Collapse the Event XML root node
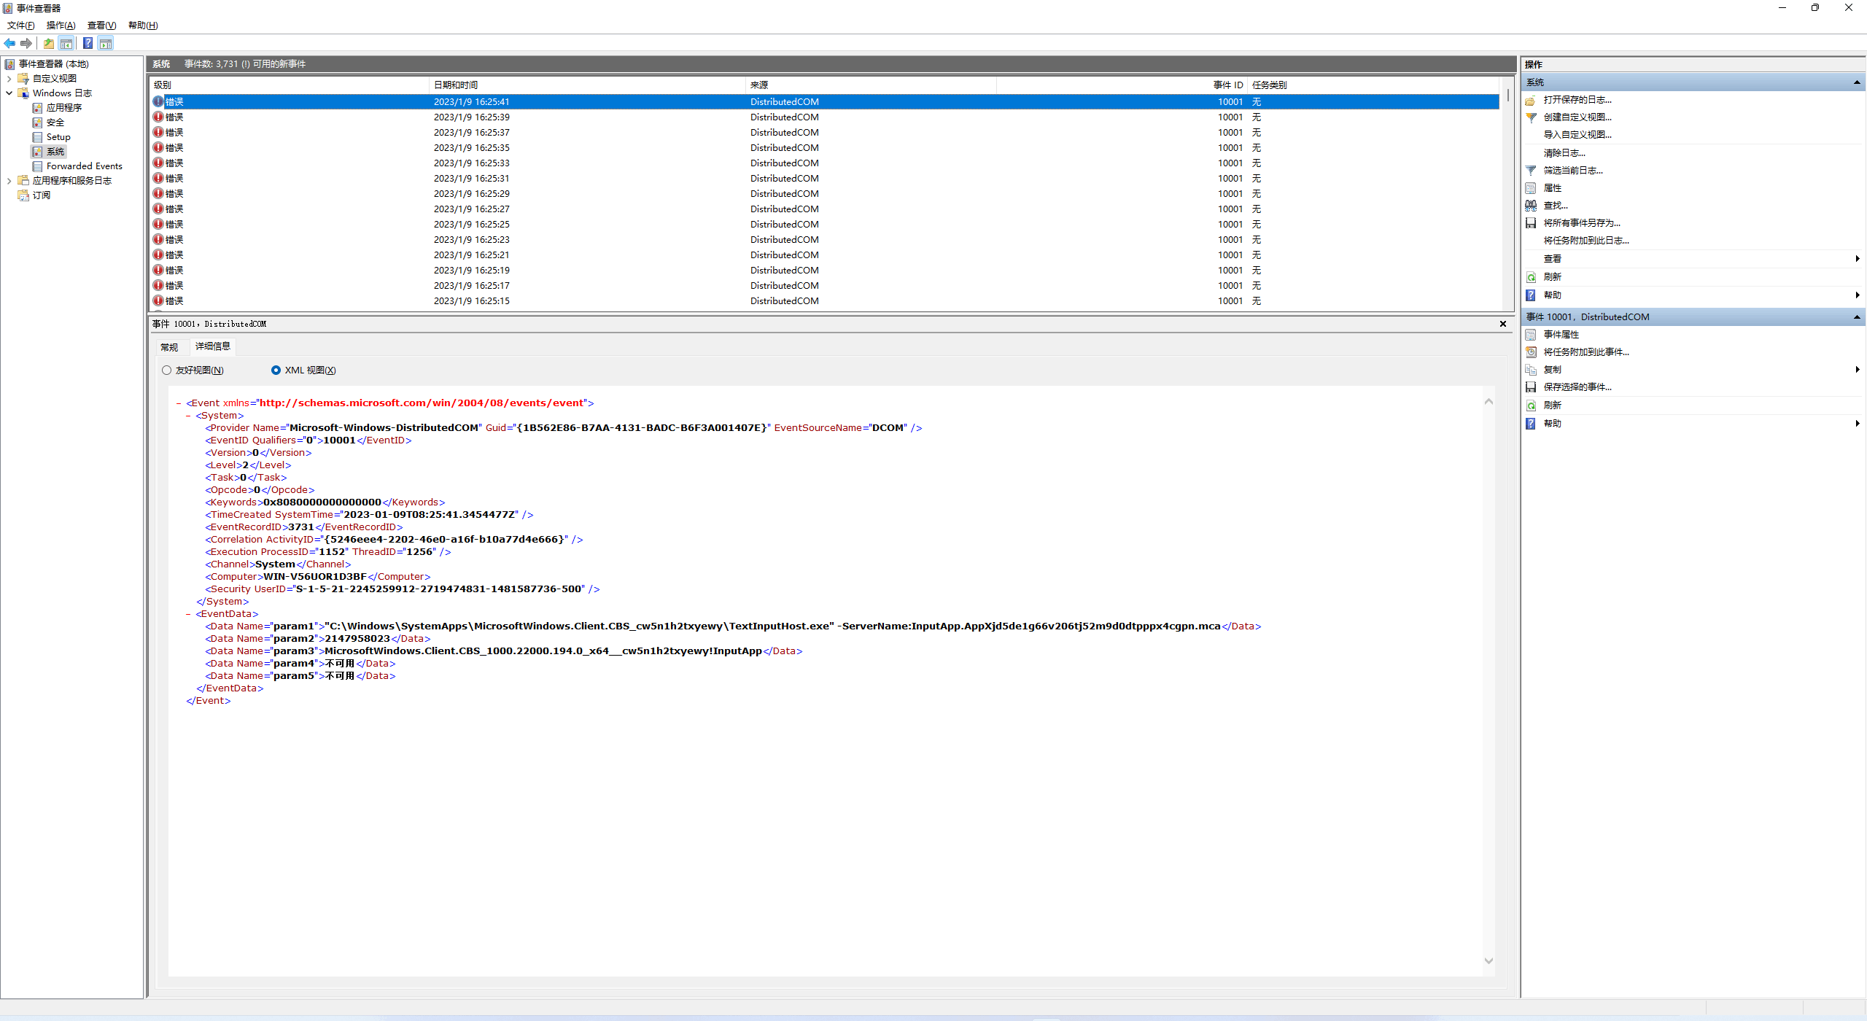The width and height of the screenshot is (1867, 1021). pos(179,403)
